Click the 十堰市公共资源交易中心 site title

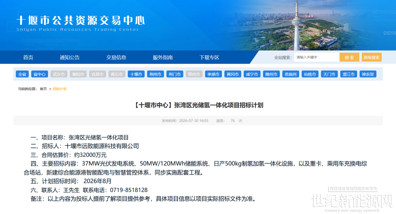pos(81,21)
